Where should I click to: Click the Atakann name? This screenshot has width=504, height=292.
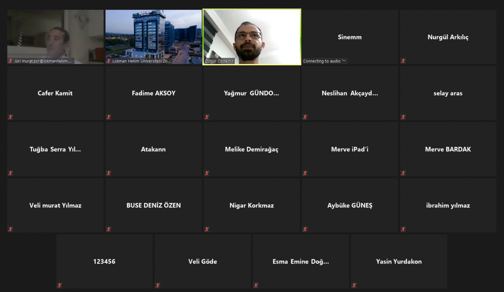tap(153, 149)
